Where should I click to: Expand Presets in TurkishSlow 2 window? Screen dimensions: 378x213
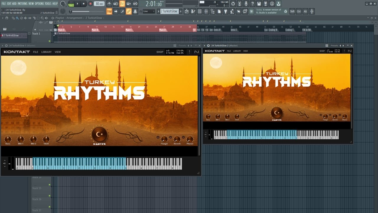334,46
